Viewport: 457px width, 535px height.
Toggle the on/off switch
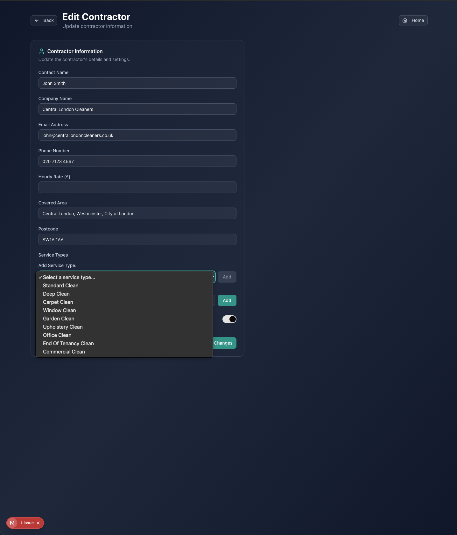coord(229,319)
